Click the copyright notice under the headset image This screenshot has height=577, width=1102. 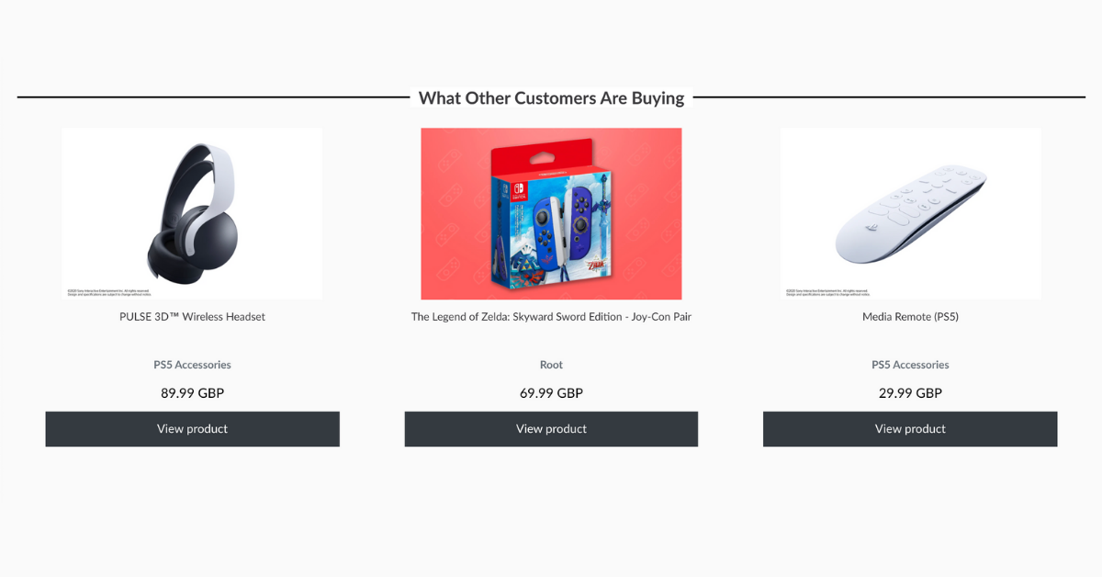click(108, 293)
